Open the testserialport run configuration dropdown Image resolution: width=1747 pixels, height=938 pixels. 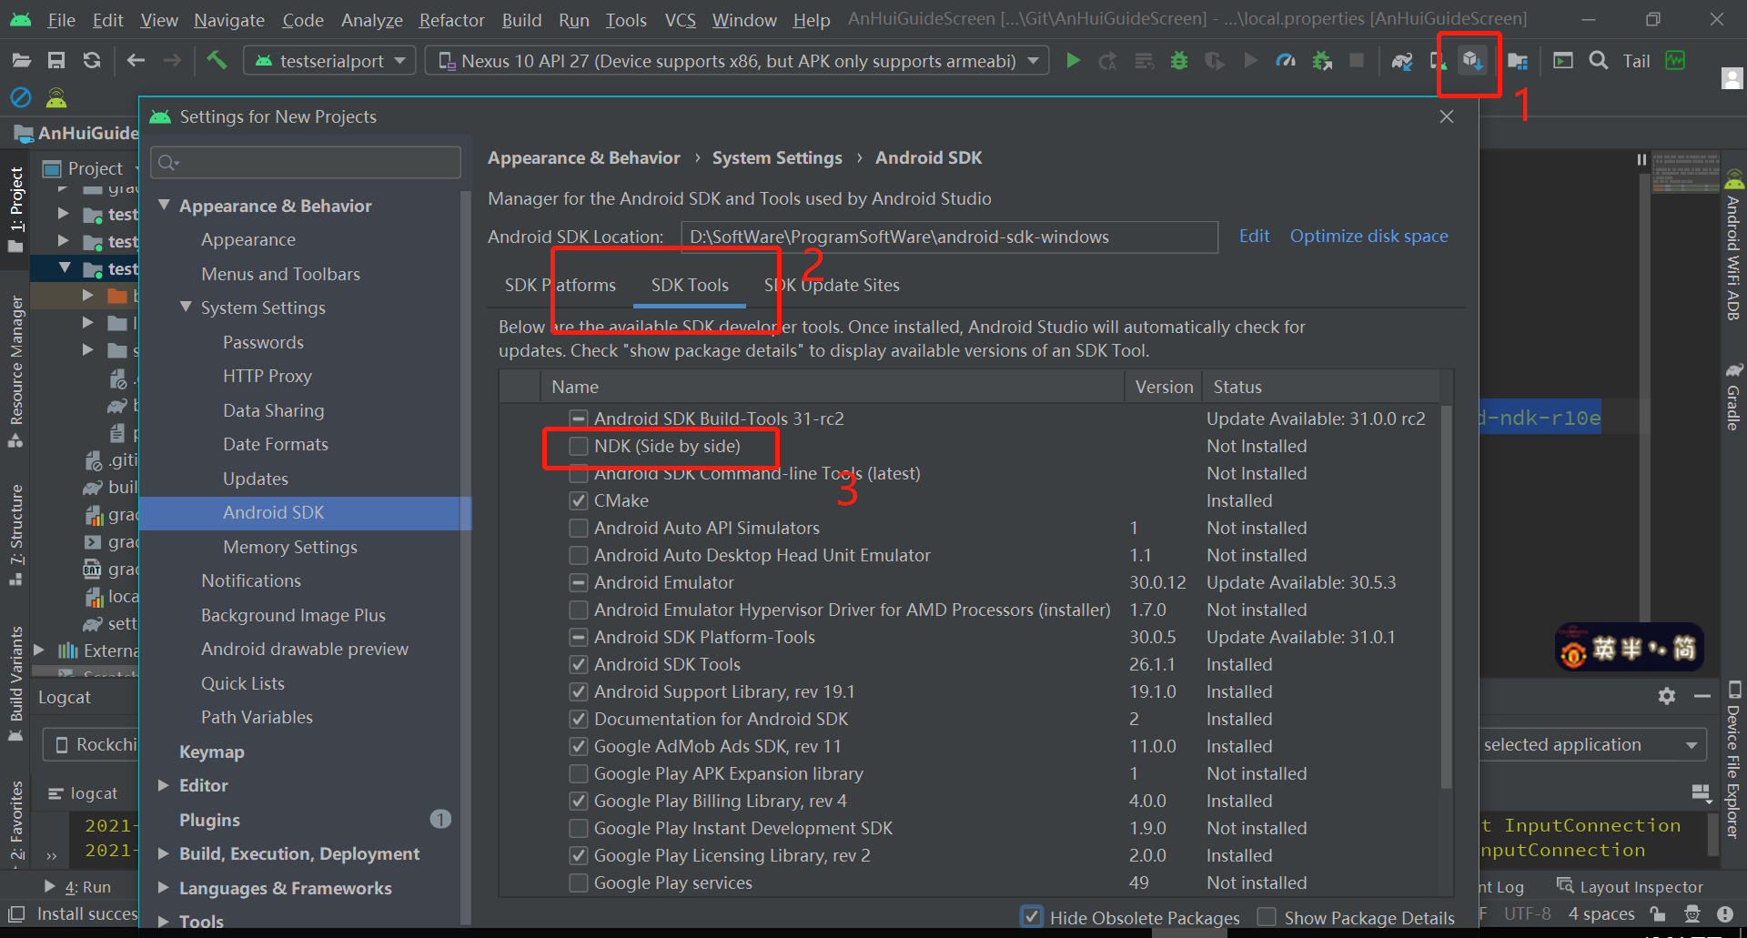point(329,60)
